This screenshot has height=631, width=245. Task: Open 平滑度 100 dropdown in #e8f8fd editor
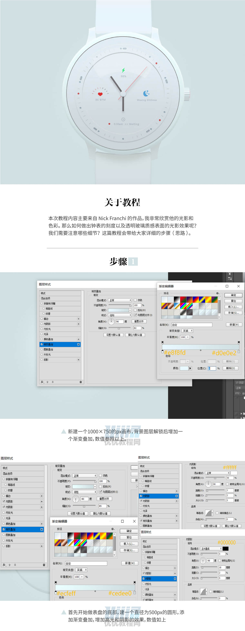188,337
